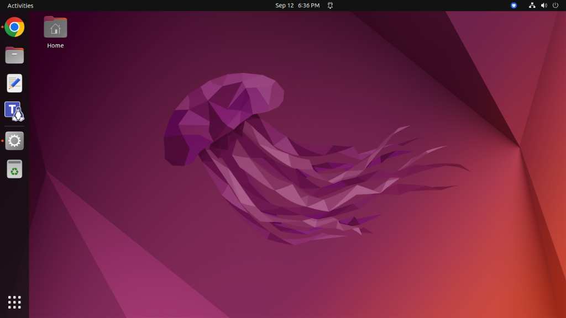Open Google Chrome from the dock
This screenshot has width=566, height=318.
(14, 27)
